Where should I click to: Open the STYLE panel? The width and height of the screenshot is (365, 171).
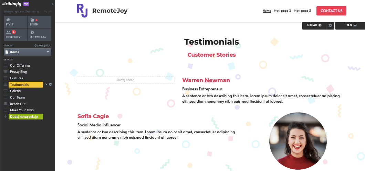point(15,22)
